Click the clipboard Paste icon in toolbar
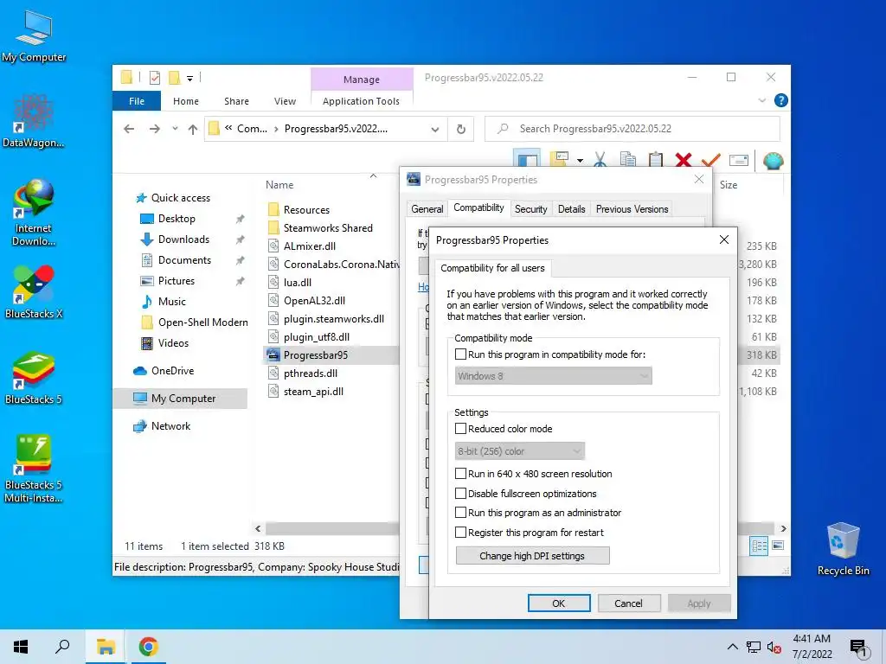The image size is (886, 664). 656,160
